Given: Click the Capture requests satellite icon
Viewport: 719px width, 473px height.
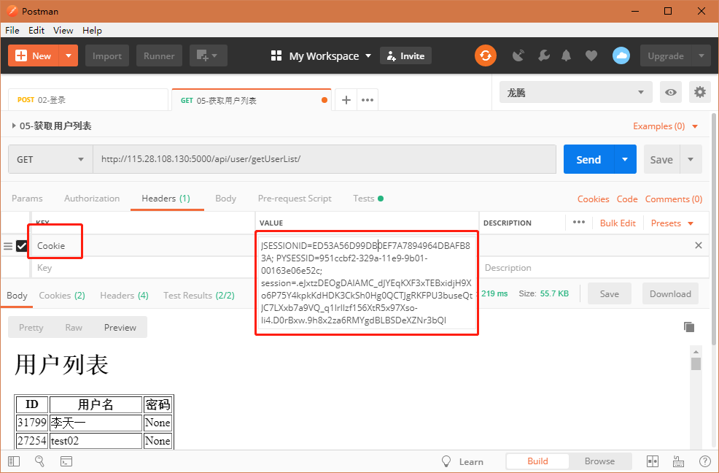Looking at the screenshot, I should click(518, 55).
